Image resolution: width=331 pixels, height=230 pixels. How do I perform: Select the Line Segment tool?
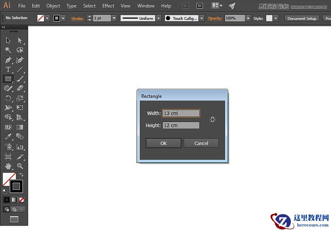coord(20,69)
